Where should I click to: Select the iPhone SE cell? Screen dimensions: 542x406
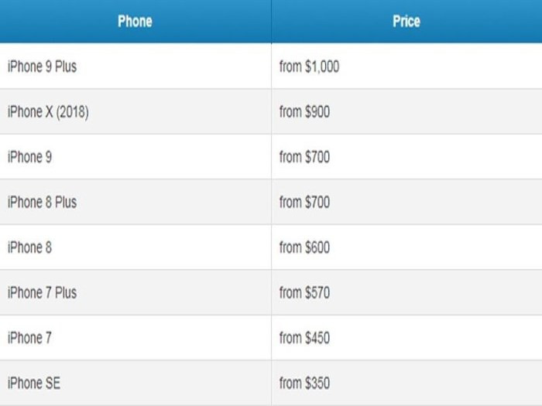pyautogui.click(x=34, y=383)
